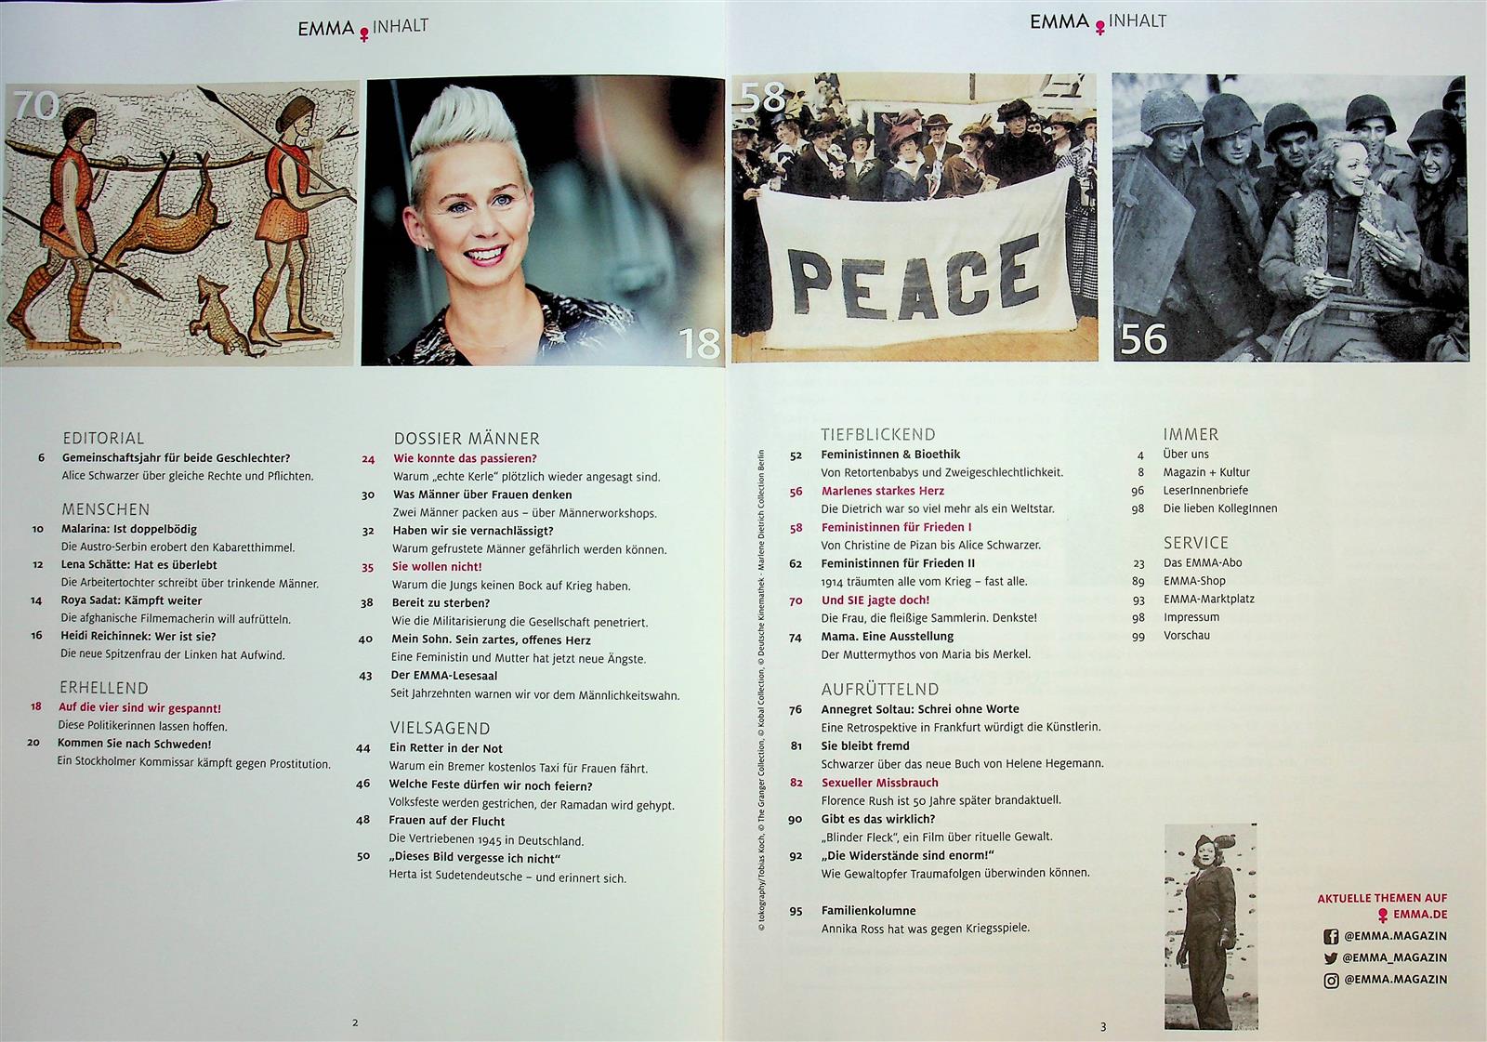
Task: Open 'Sie bleibt fremd' entry
Action: pos(865,745)
